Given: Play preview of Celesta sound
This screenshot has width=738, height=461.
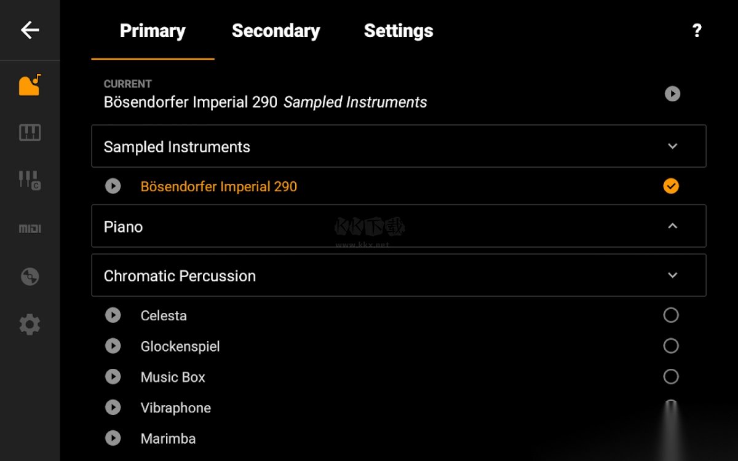Looking at the screenshot, I should [x=113, y=315].
